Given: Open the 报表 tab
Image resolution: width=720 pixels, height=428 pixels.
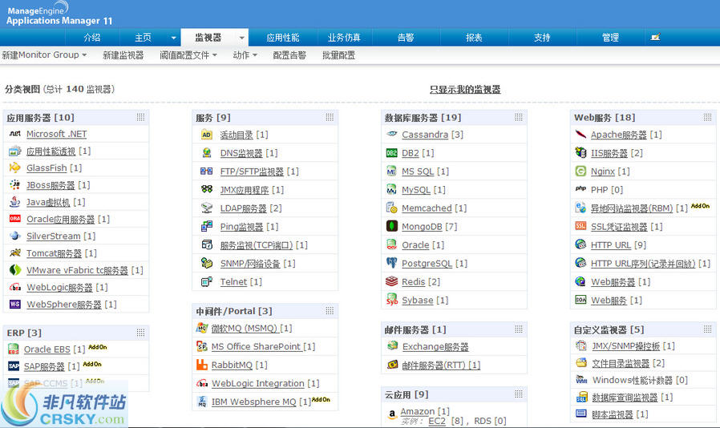Looking at the screenshot, I should point(474,38).
